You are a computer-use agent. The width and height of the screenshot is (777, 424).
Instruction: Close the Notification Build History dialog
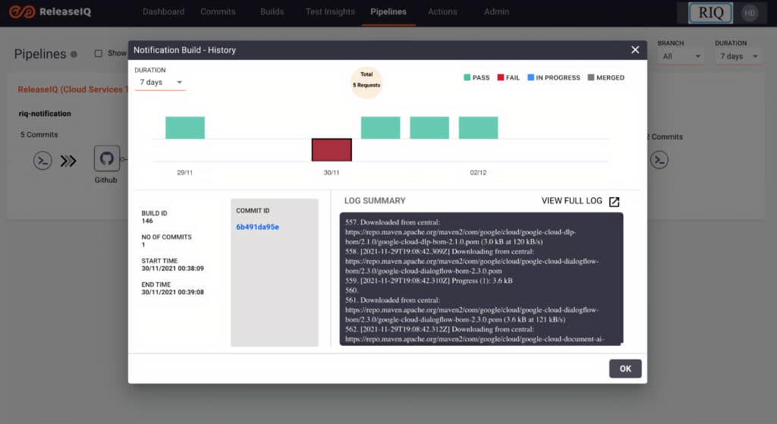635,49
